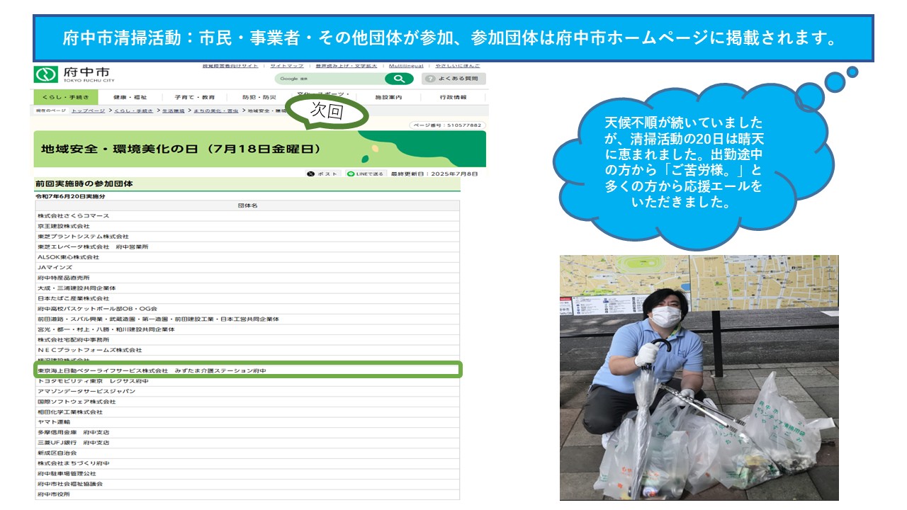Select the 府中市社会福祉協議会 row
This screenshot has height=510, width=907.
pos(248,484)
